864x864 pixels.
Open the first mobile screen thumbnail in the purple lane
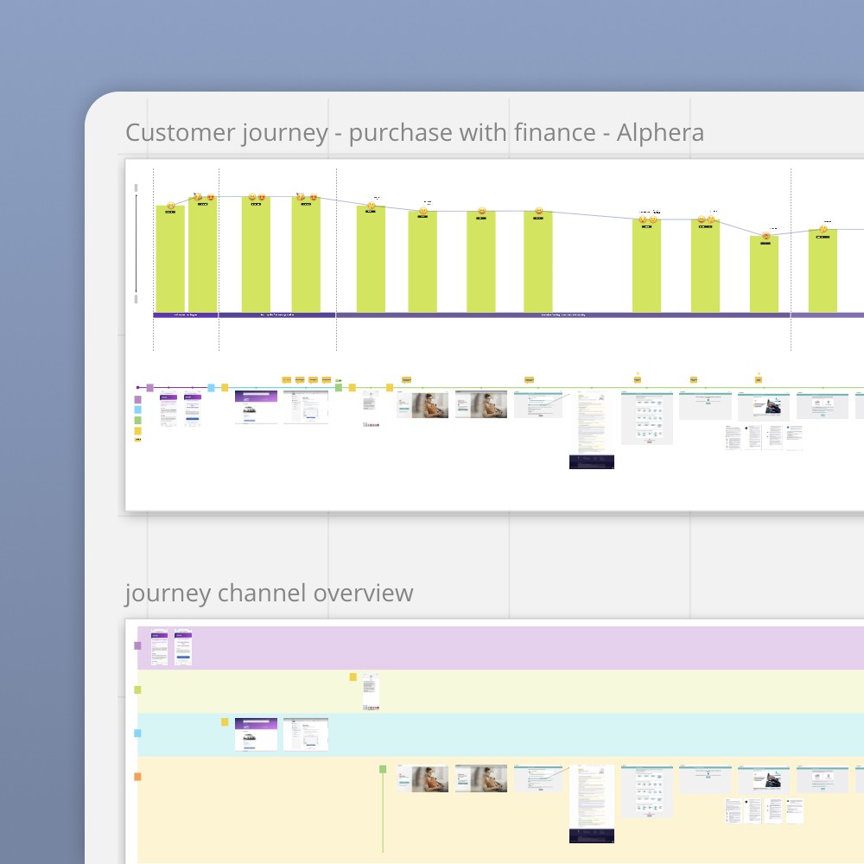pyautogui.click(x=159, y=646)
